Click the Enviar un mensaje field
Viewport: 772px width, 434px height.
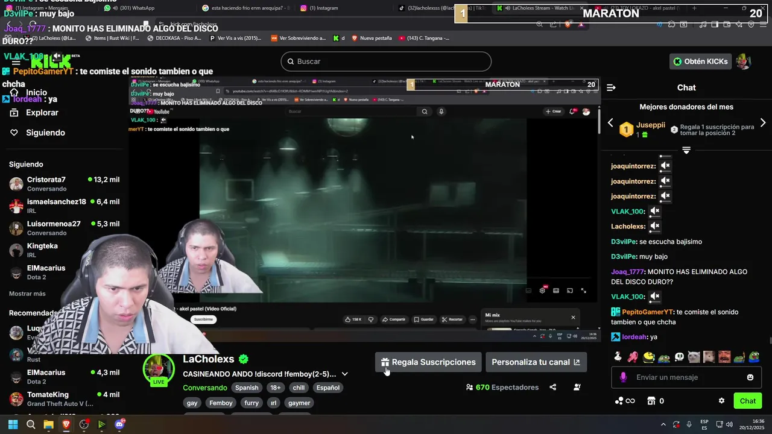coord(687,377)
